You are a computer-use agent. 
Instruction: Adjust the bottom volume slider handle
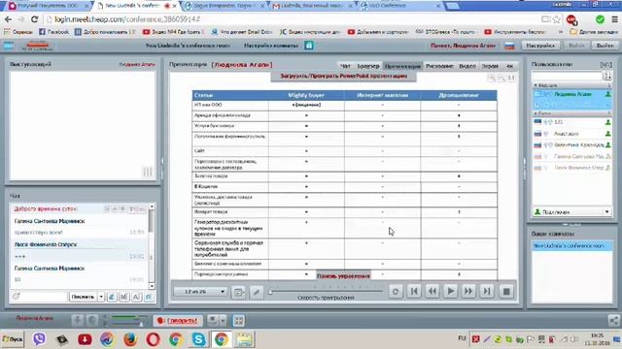(x=141, y=324)
